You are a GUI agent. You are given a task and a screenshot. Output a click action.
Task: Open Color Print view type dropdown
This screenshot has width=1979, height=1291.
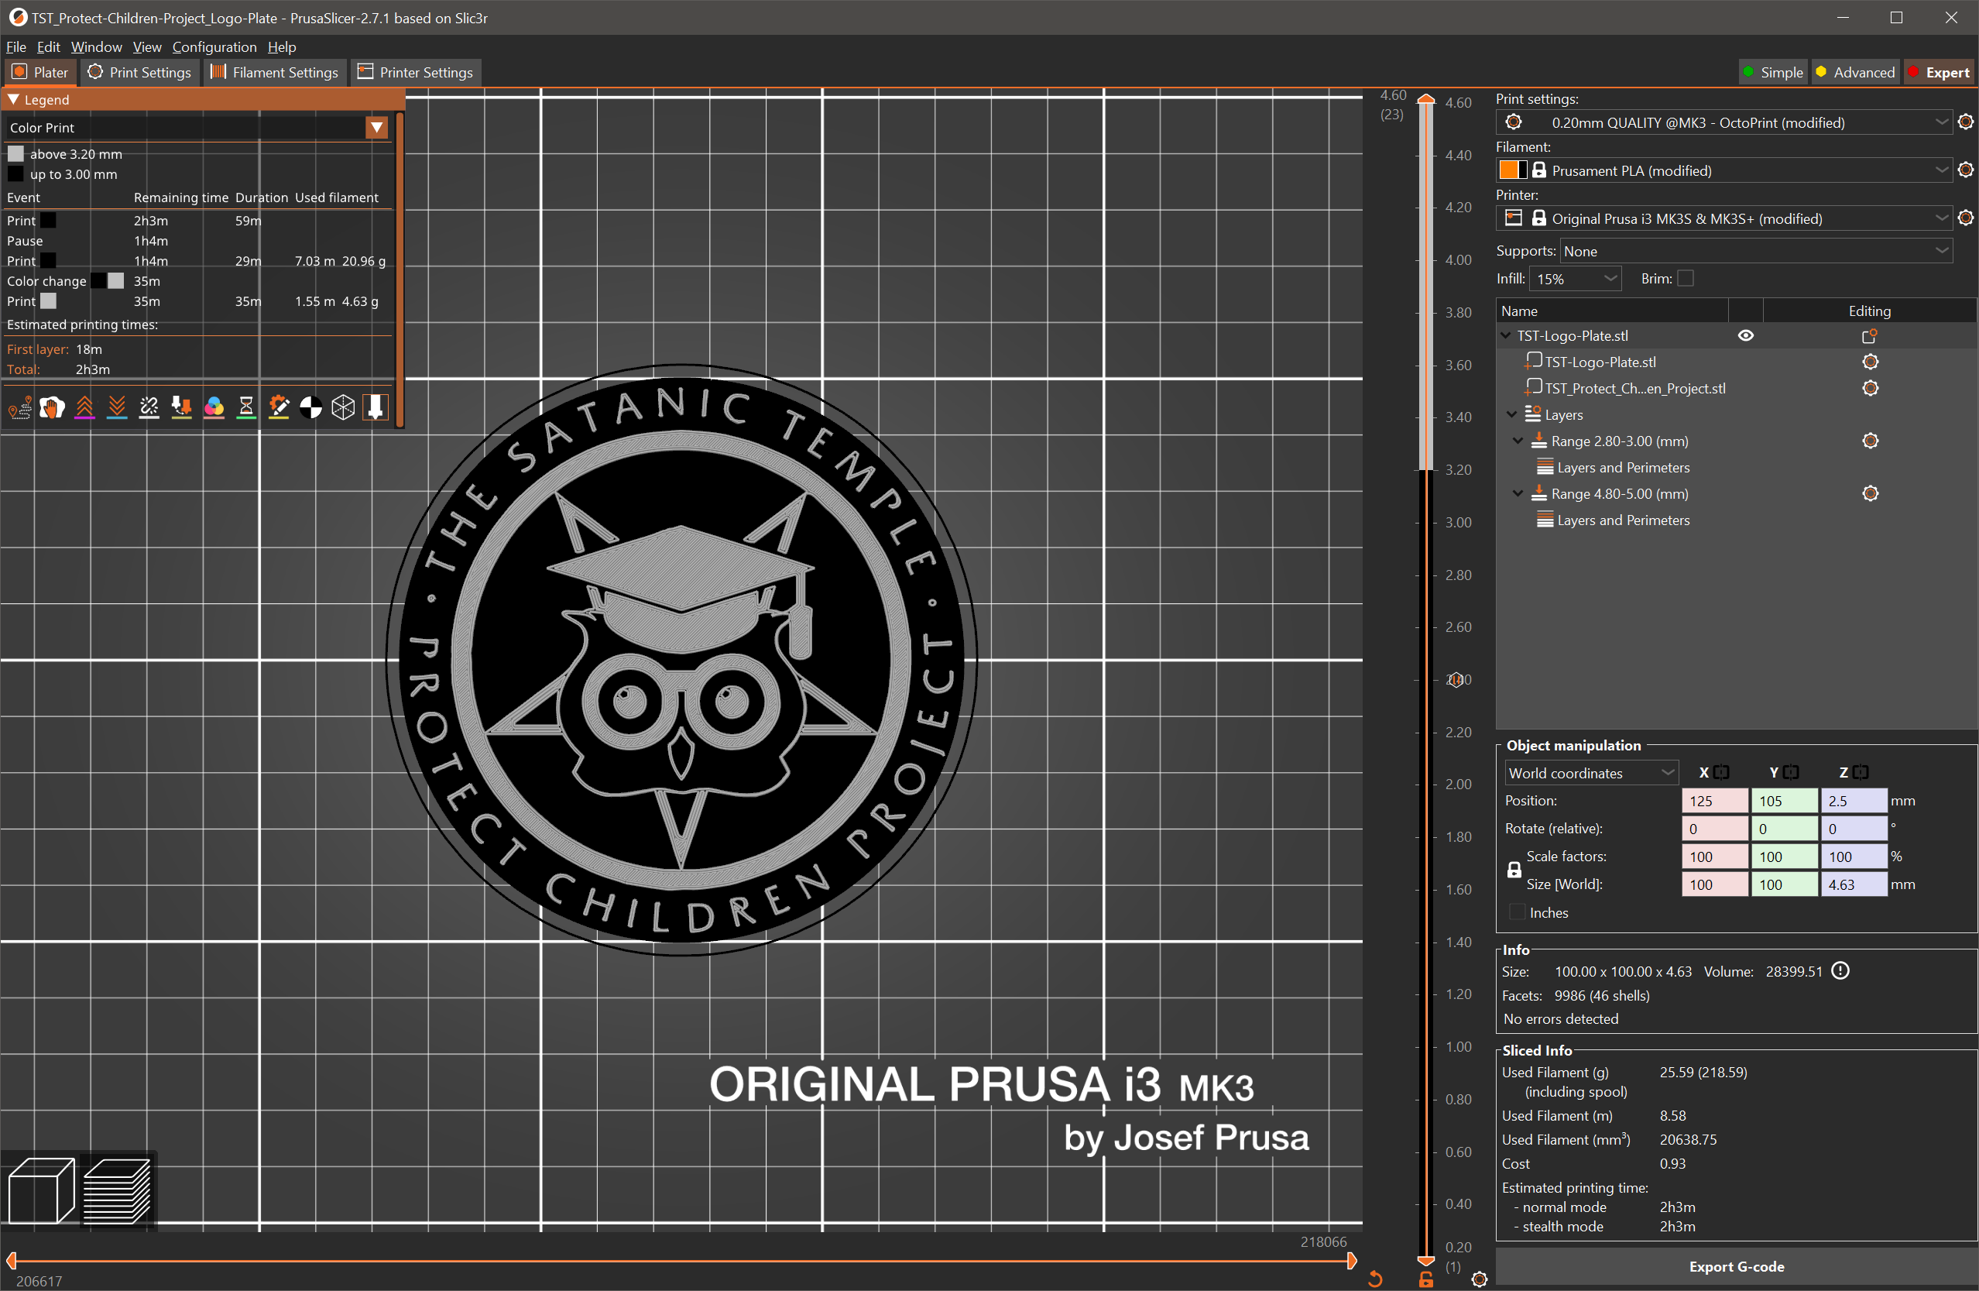pos(376,127)
